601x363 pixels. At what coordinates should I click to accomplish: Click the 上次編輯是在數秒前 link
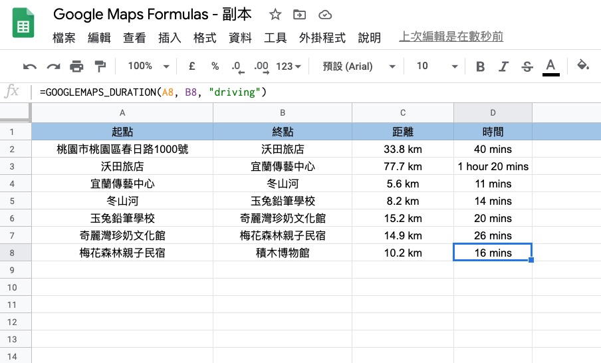pos(451,37)
